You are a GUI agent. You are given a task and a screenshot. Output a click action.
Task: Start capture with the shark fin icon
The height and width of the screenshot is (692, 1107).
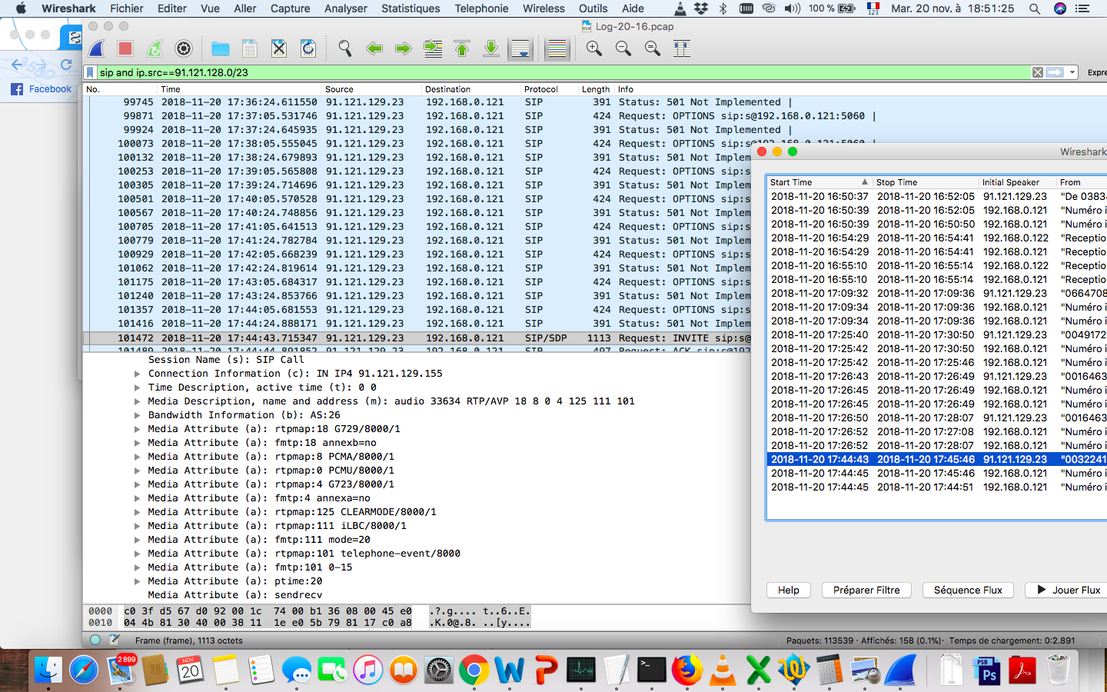coord(97,48)
